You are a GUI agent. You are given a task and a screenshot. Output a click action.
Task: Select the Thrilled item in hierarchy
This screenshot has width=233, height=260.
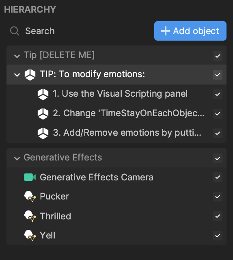point(116,216)
